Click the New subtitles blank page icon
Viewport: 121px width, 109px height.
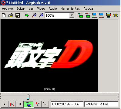click(x=4, y=15)
